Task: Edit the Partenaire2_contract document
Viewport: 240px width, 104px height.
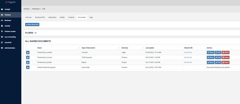Action: [218, 52]
